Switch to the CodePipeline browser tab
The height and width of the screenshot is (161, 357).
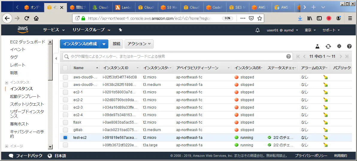pyautogui.click(x=214, y=7)
